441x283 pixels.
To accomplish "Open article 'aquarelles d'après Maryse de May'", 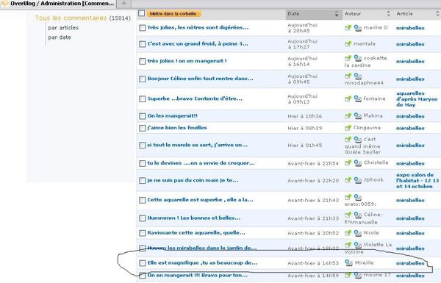I will pyautogui.click(x=417, y=98).
